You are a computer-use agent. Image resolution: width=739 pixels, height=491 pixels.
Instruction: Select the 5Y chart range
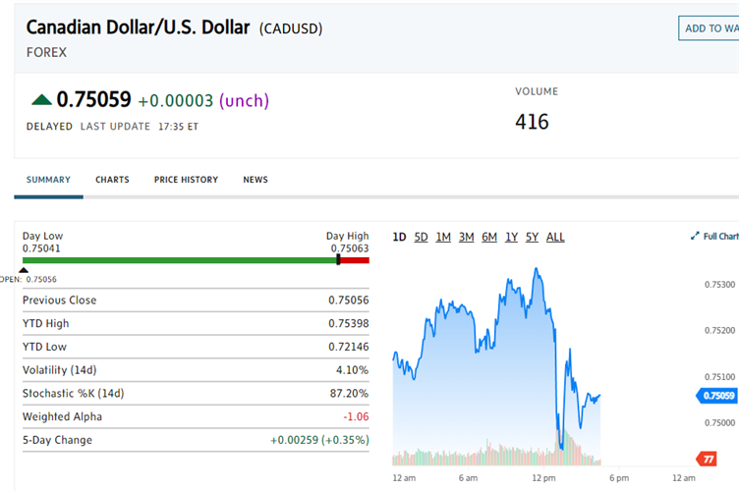pos(532,237)
